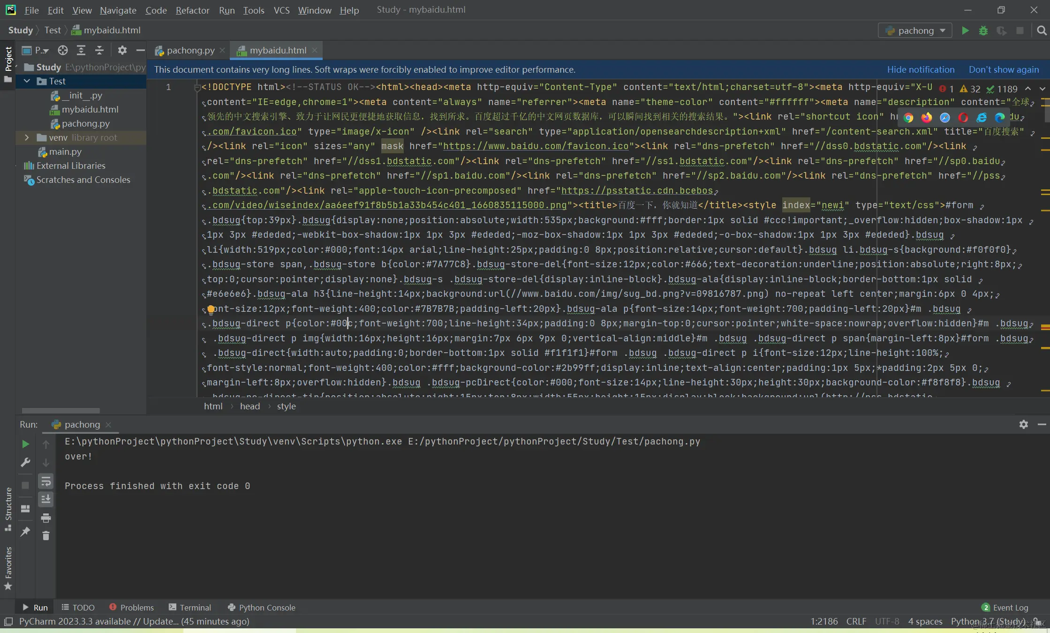Click Collapse All in Project panel
1050x633 pixels.
[99, 50]
